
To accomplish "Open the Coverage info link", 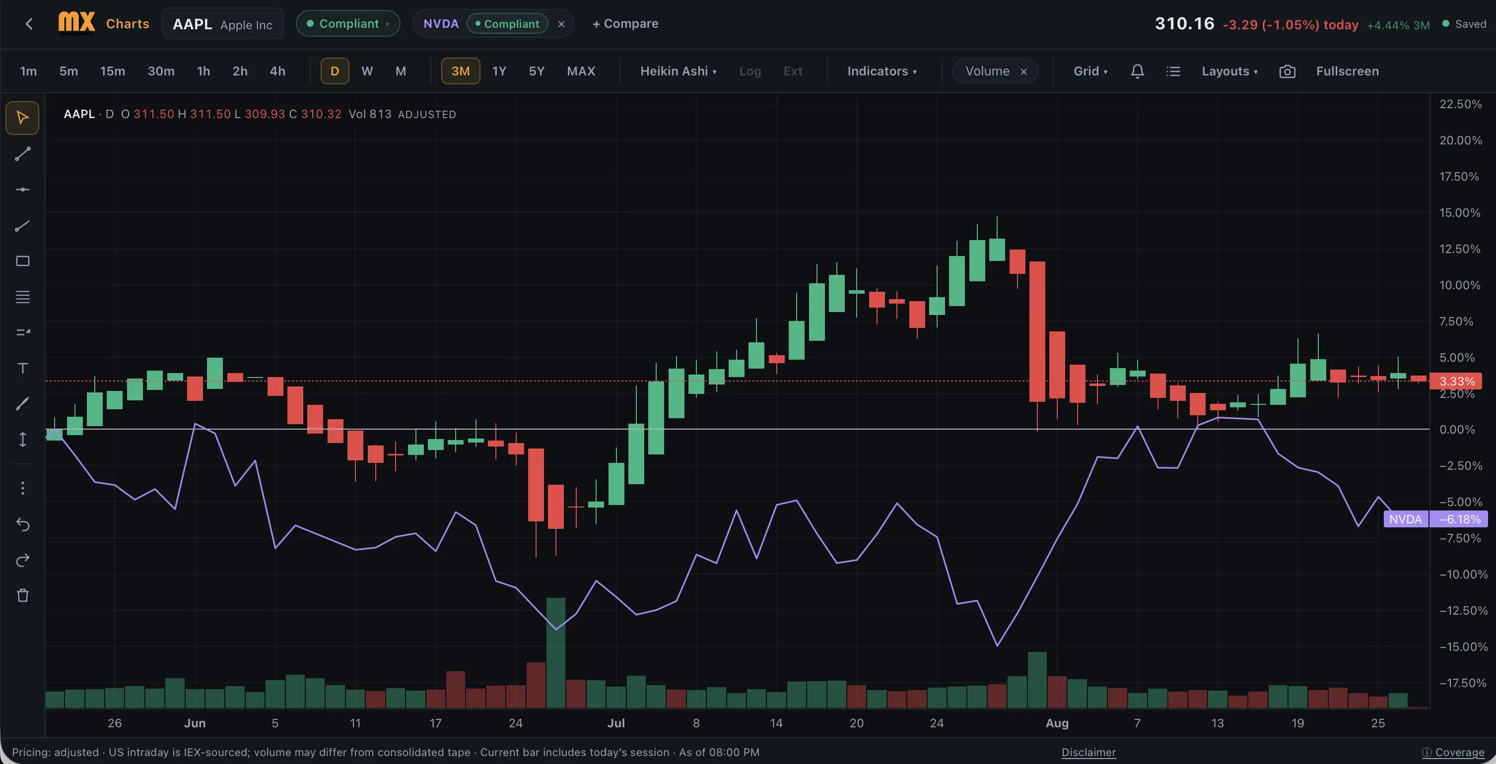I will click(1454, 753).
